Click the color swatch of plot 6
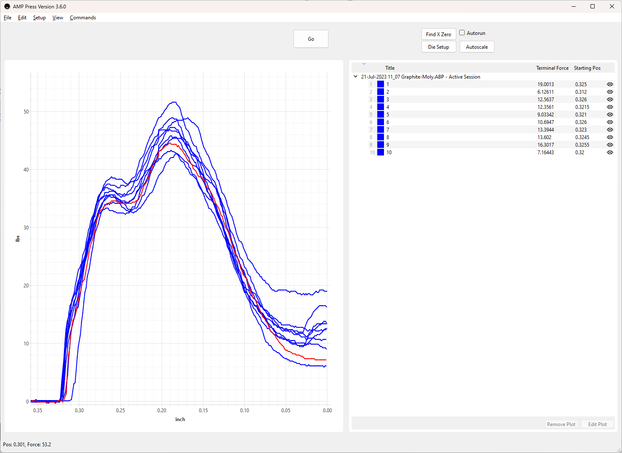This screenshot has width=622, height=453. (381, 122)
